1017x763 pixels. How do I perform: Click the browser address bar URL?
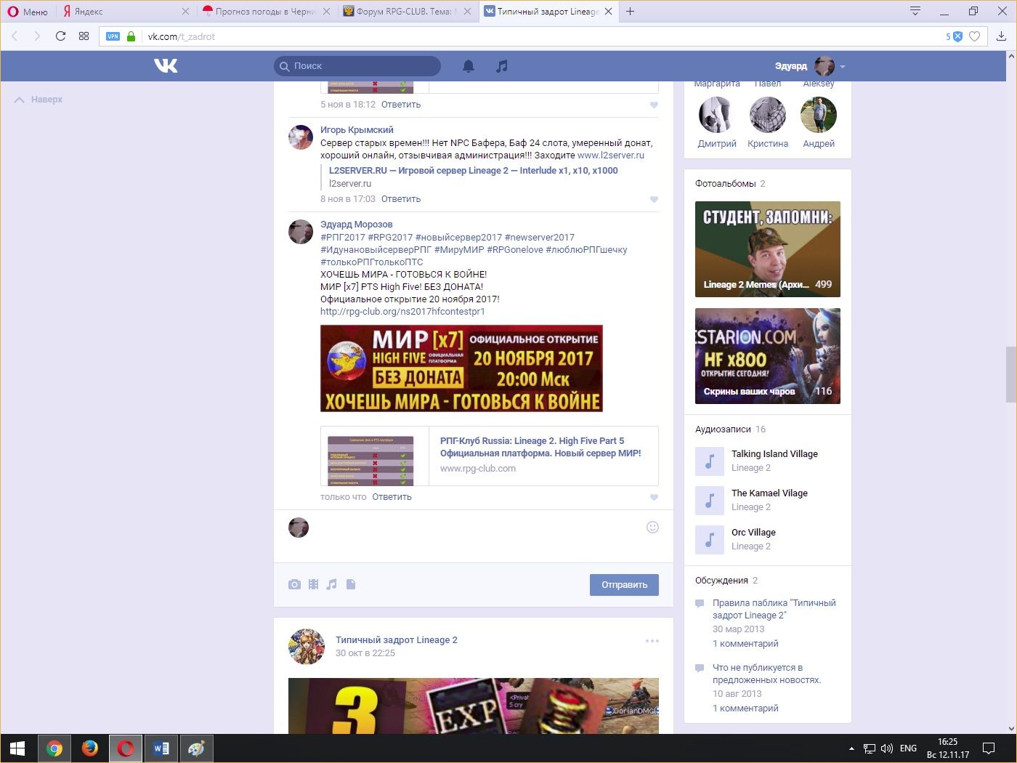182,36
